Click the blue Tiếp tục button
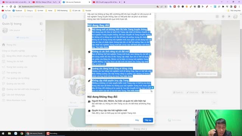The width and height of the screenshot is (242, 136). [x=148, y=120]
